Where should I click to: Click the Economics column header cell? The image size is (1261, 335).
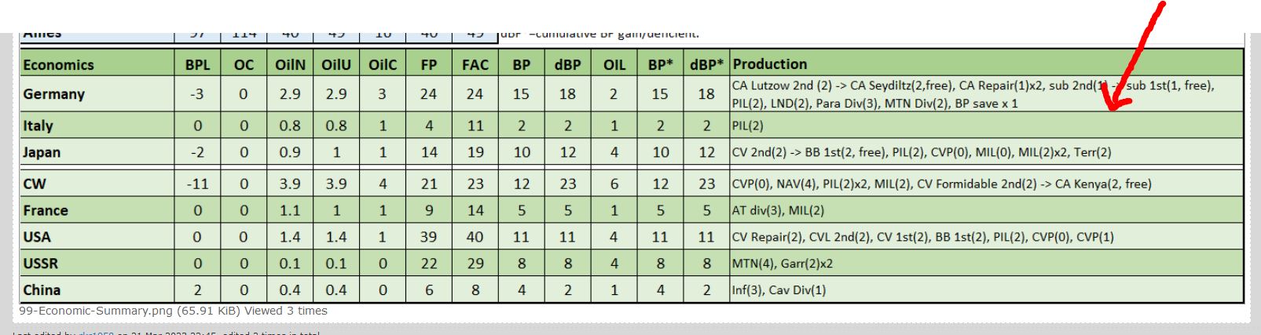click(x=97, y=64)
